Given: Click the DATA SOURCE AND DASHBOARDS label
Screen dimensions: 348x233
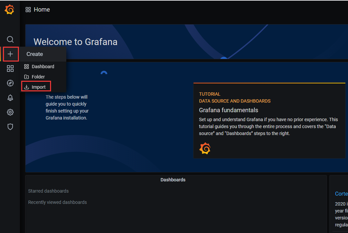Looking at the screenshot, I should [x=235, y=101].
